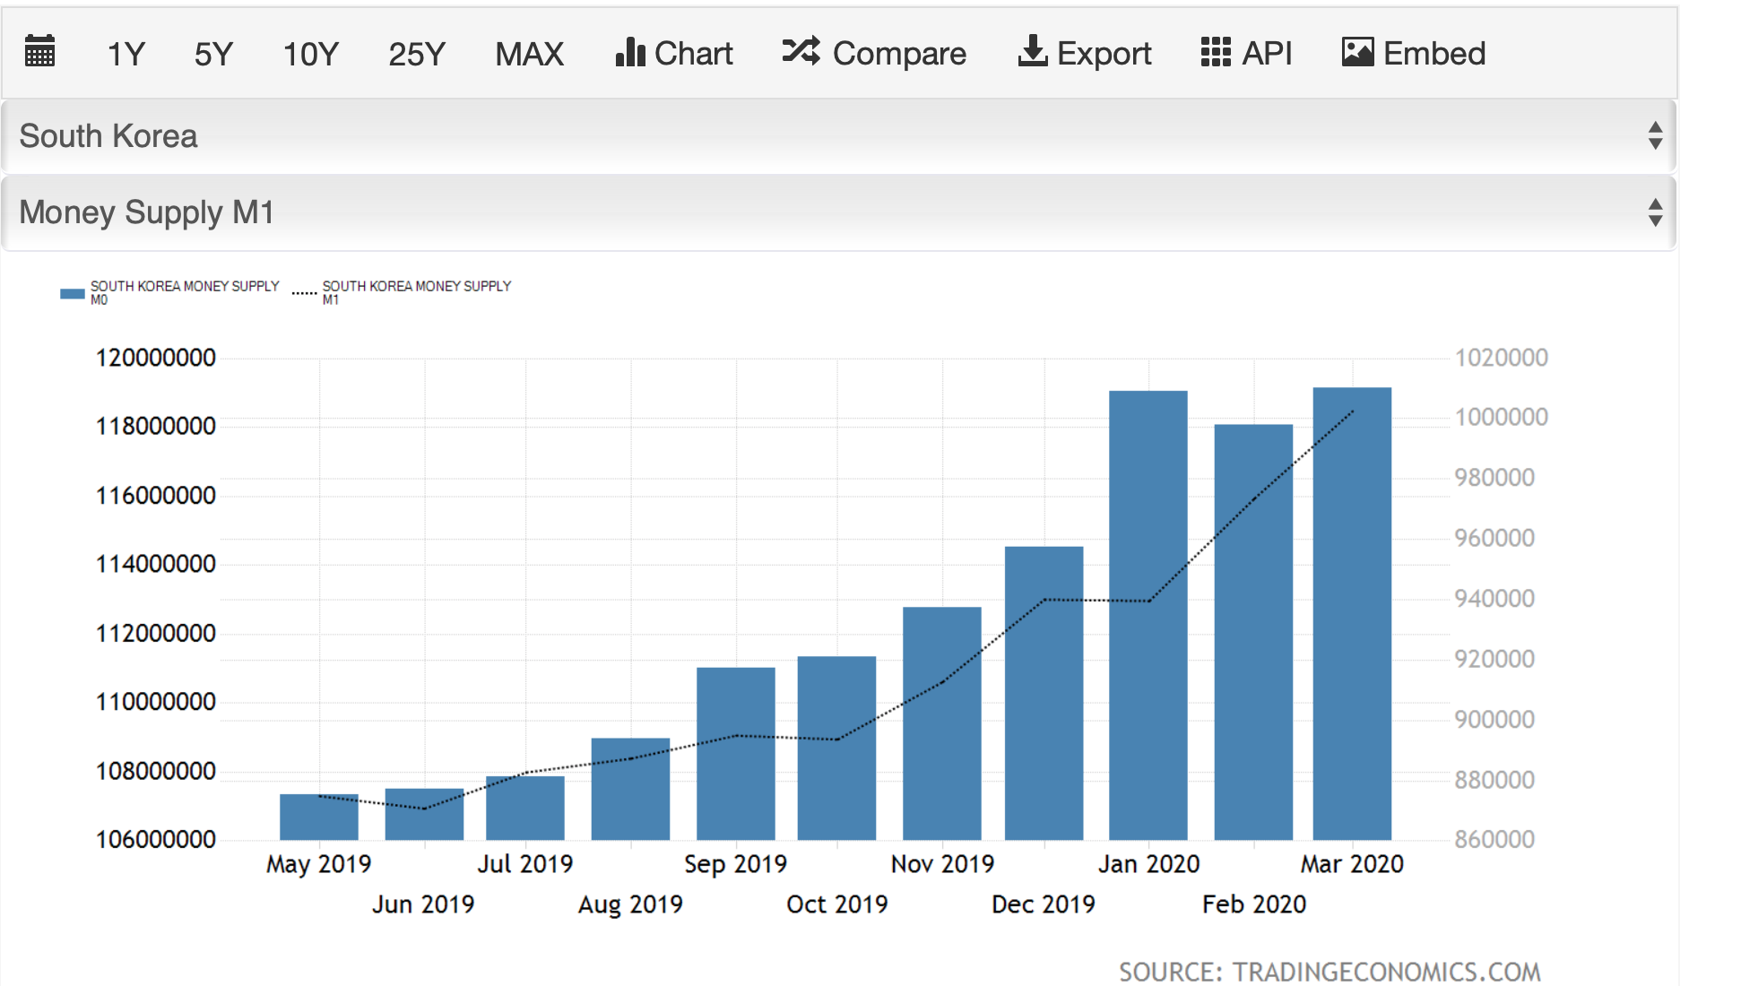
Task: Click the Compare shuffle arrows icon
Action: (x=801, y=52)
